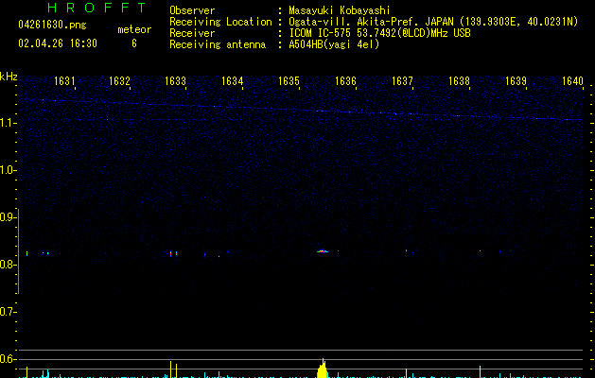Select the file name 04261630.png
The width and height of the screenshot is (595, 378).
[52, 25]
